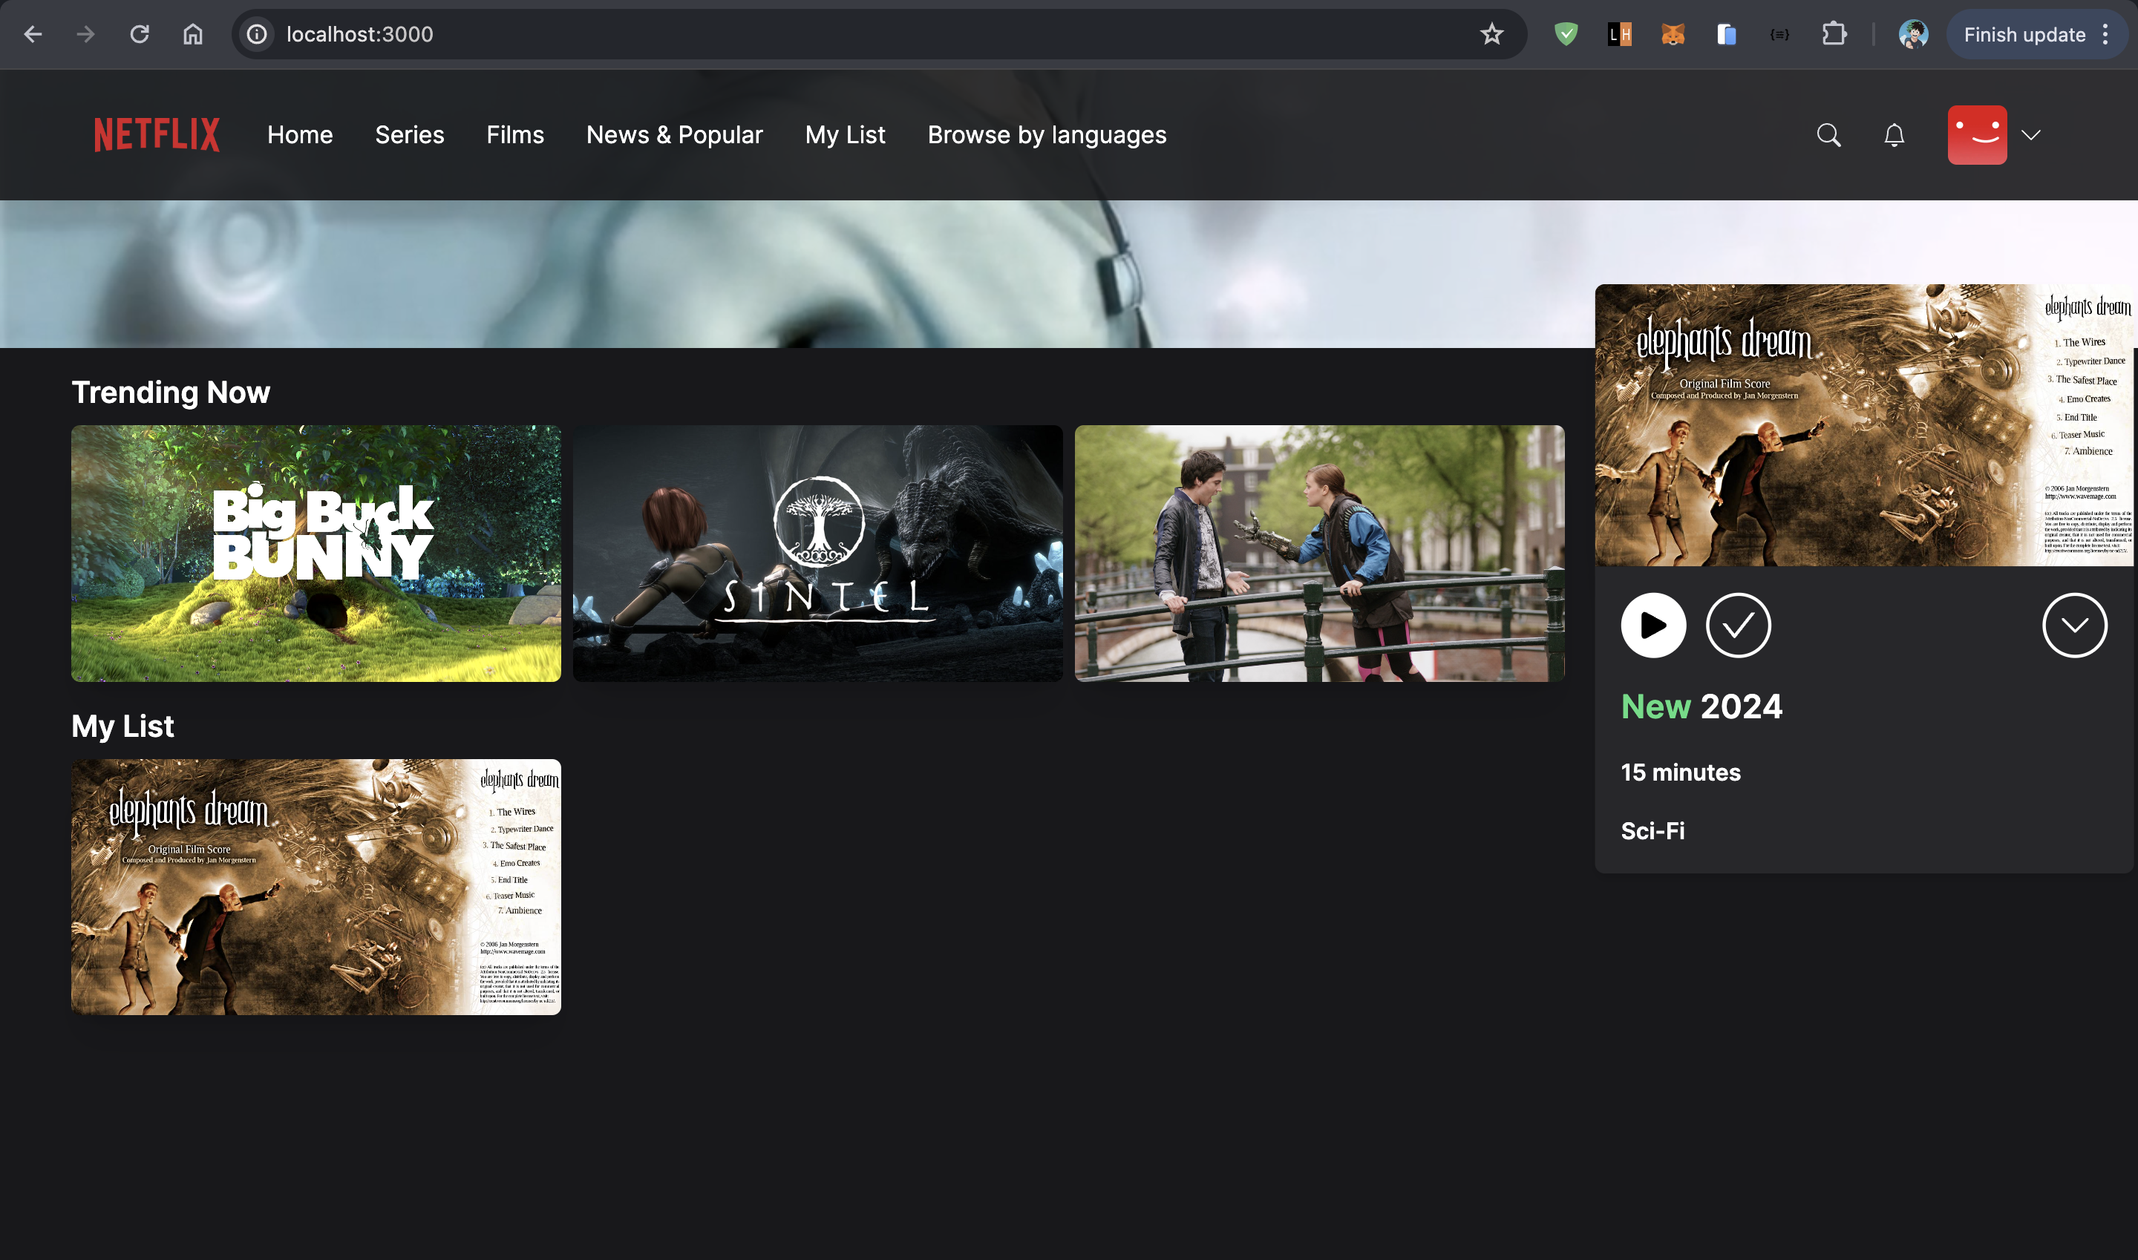Open profile menu dropdown arrow
This screenshot has height=1260, width=2138.
[2031, 135]
